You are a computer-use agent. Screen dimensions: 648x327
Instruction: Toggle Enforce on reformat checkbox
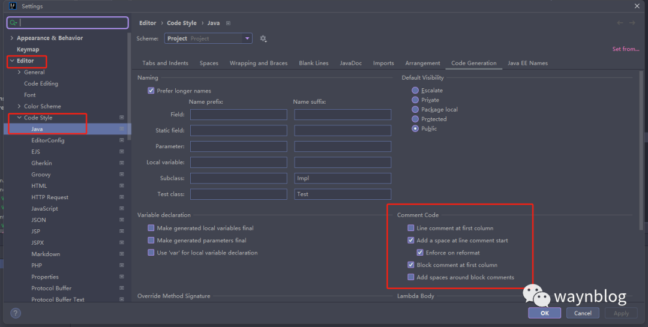pyautogui.click(x=420, y=252)
